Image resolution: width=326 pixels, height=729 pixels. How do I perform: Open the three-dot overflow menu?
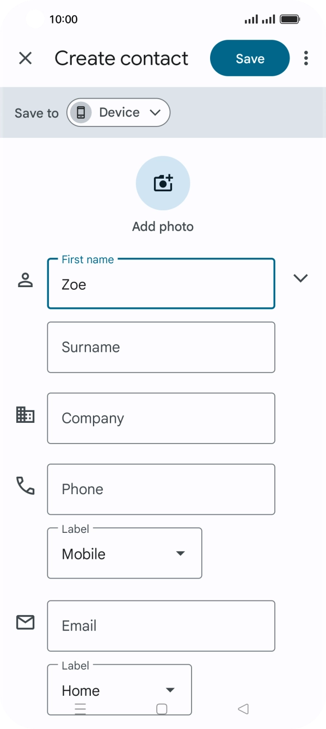(306, 58)
